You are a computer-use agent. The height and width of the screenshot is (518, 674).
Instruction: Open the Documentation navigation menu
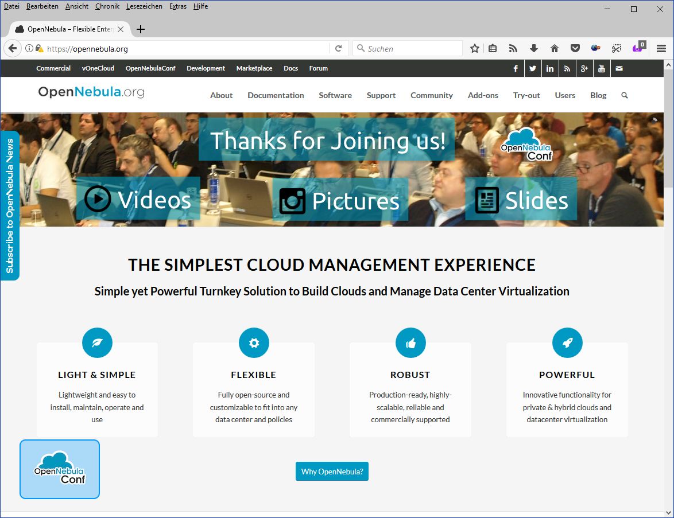(276, 95)
